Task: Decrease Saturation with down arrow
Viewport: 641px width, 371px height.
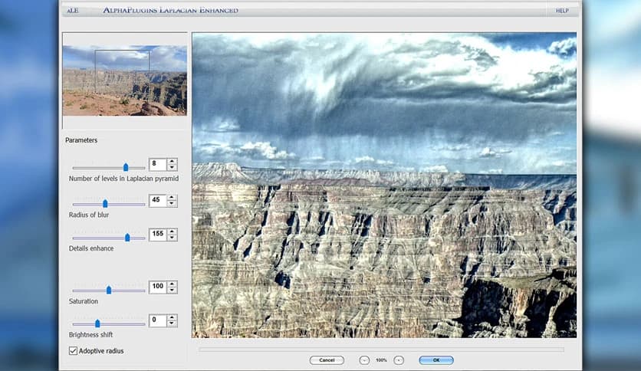Action: [x=172, y=290]
